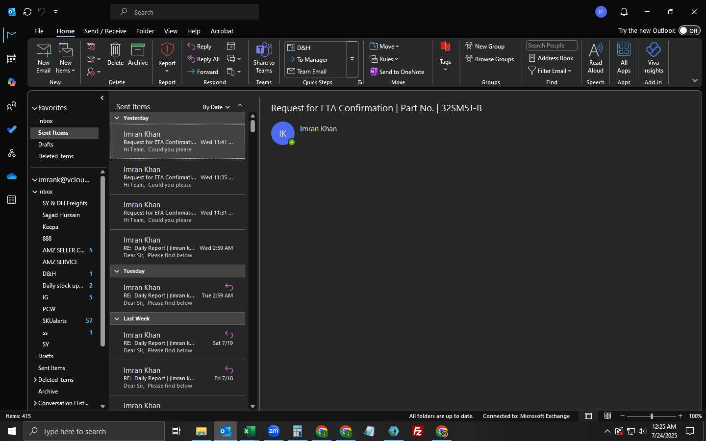Image resolution: width=706 pixels, height=441 pixels.
Task: Open the Calendar view in sidebar
Action: click(x=12, y=59)
